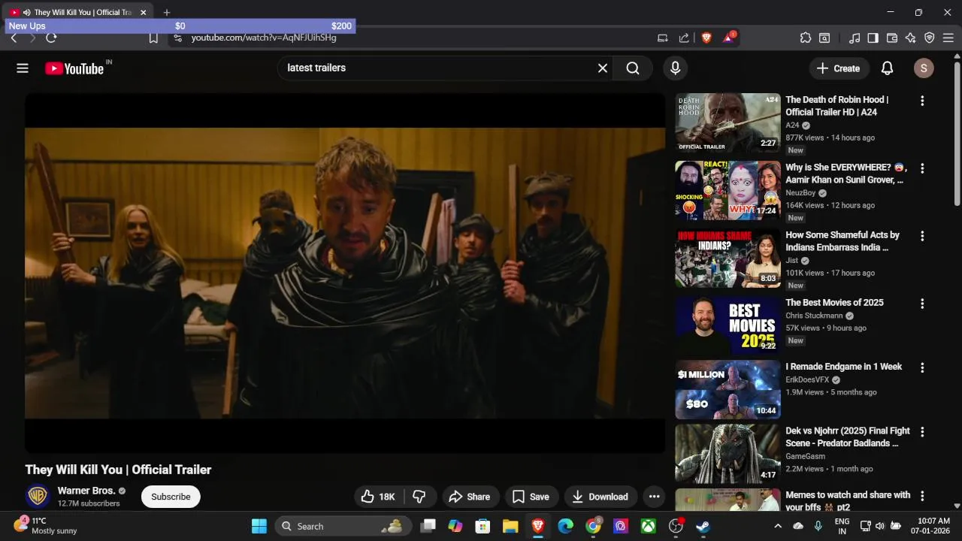Click the Create button
The height and width of the screenshot is (541, 962).
pos(839,68)
